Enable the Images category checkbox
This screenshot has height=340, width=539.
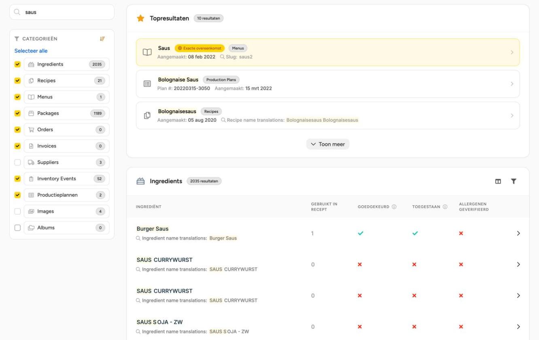[17, 211]
